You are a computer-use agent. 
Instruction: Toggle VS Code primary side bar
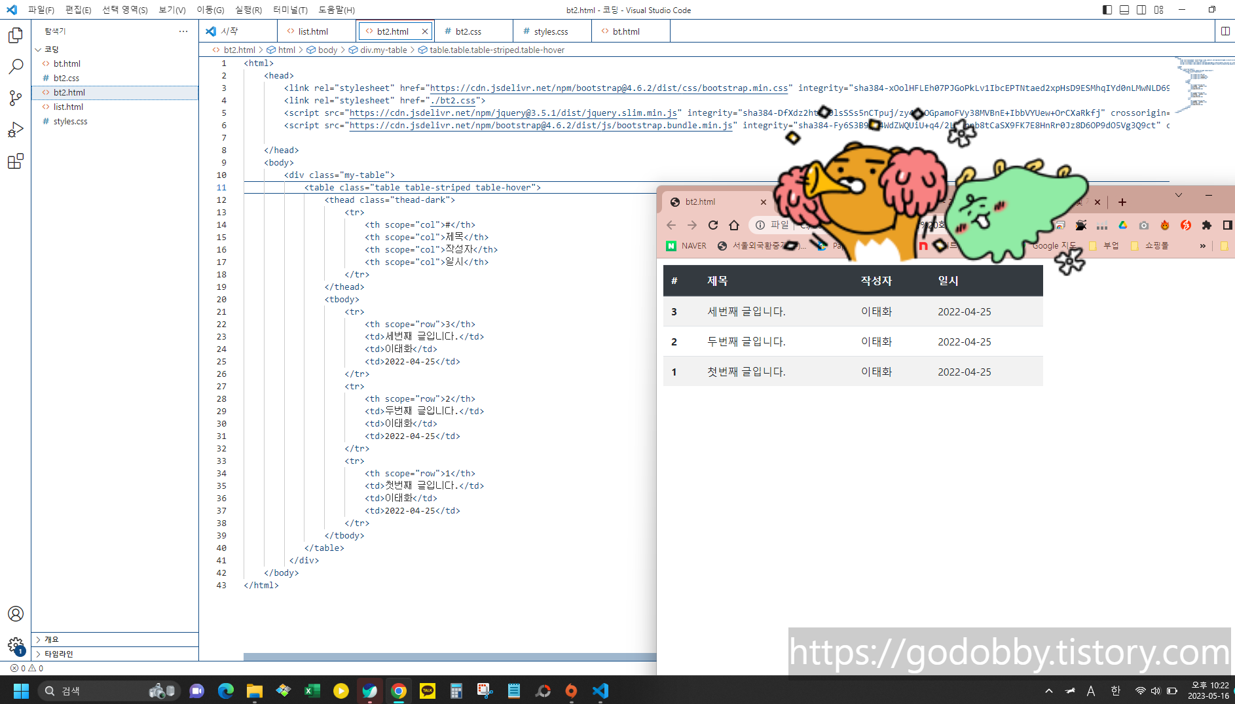[1107, 10]
